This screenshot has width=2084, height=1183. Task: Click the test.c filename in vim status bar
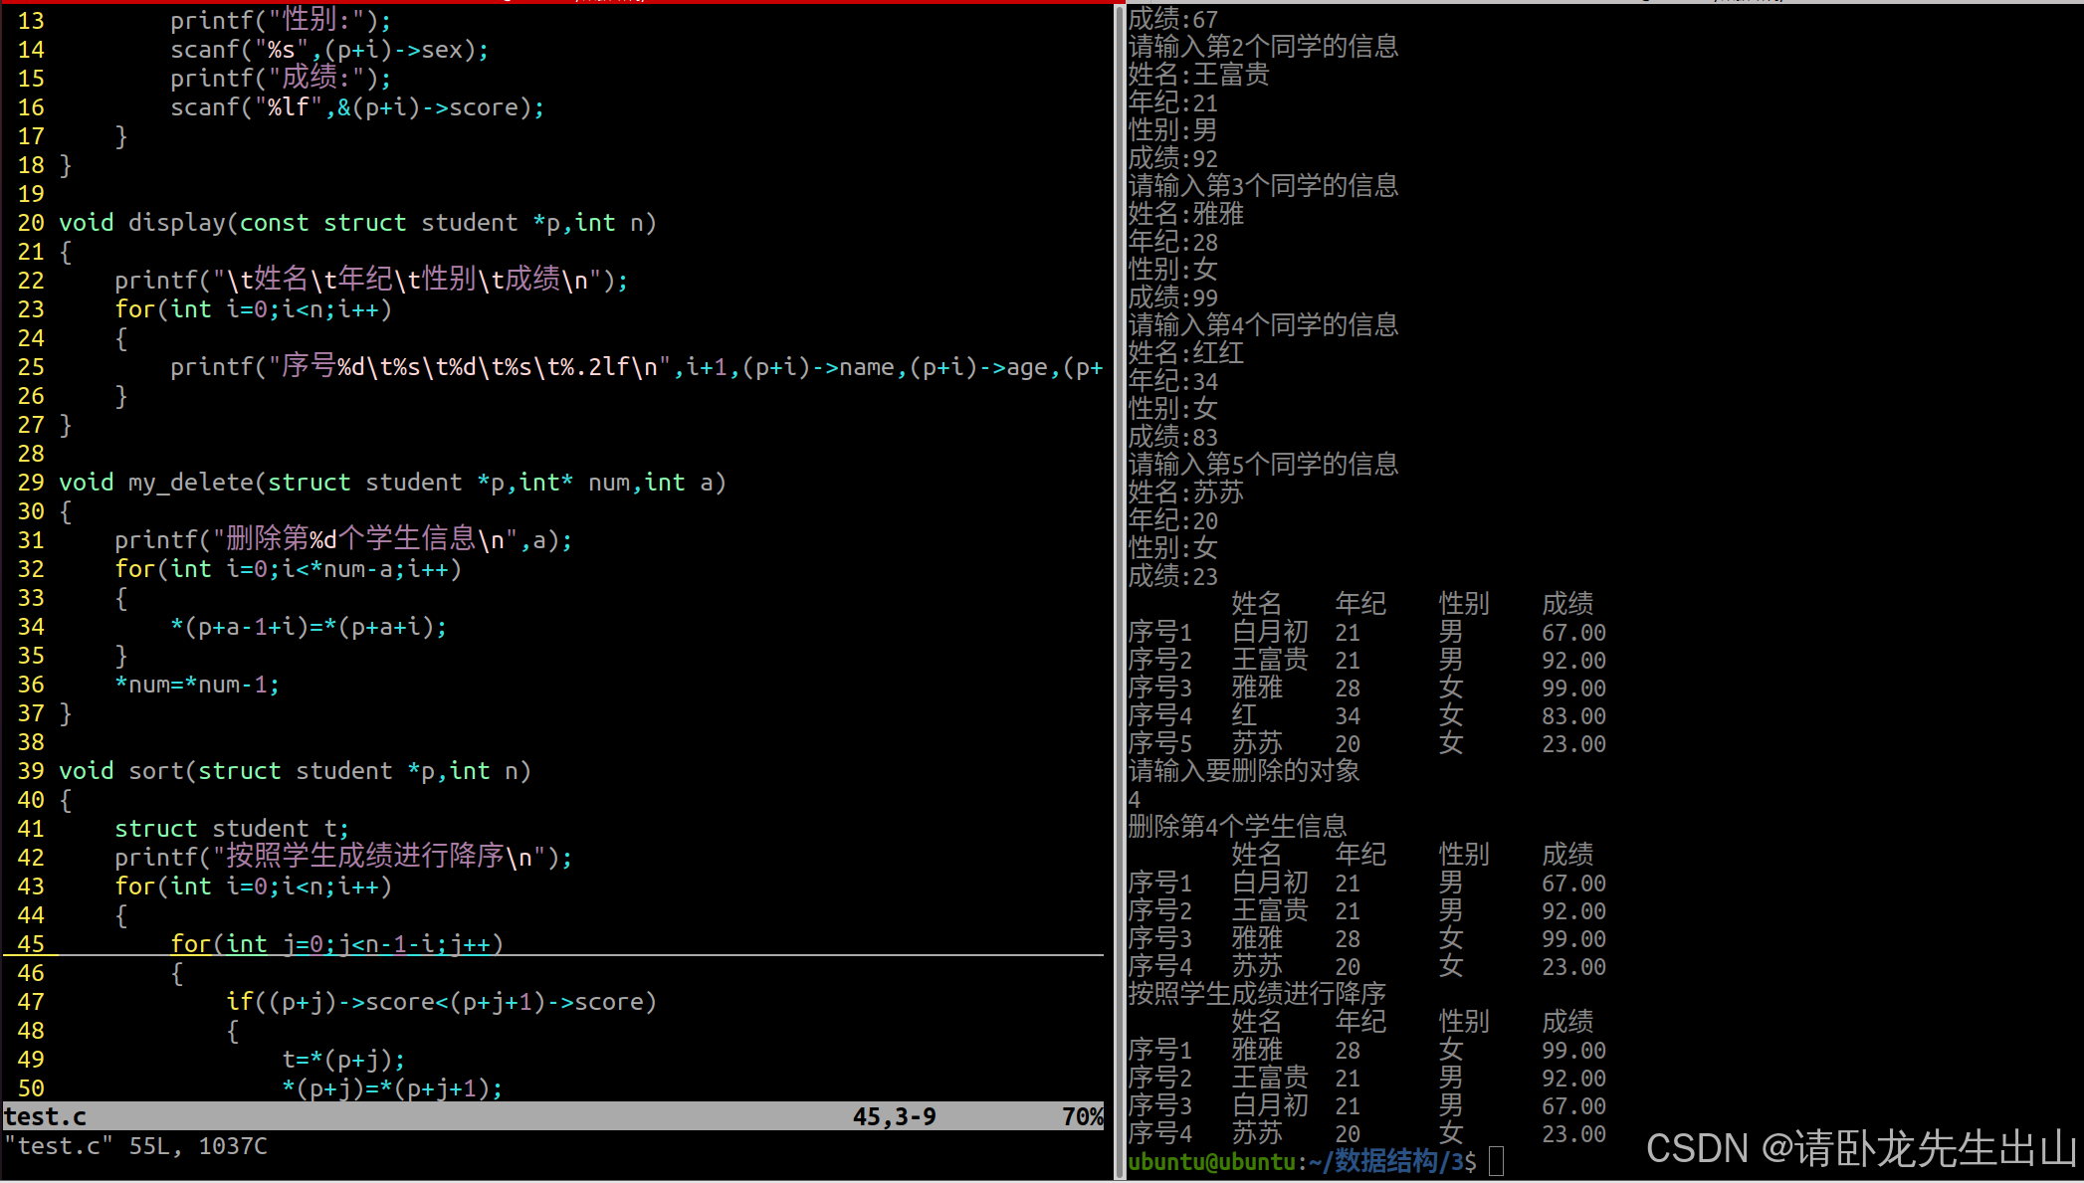(x=45, y=1116)
